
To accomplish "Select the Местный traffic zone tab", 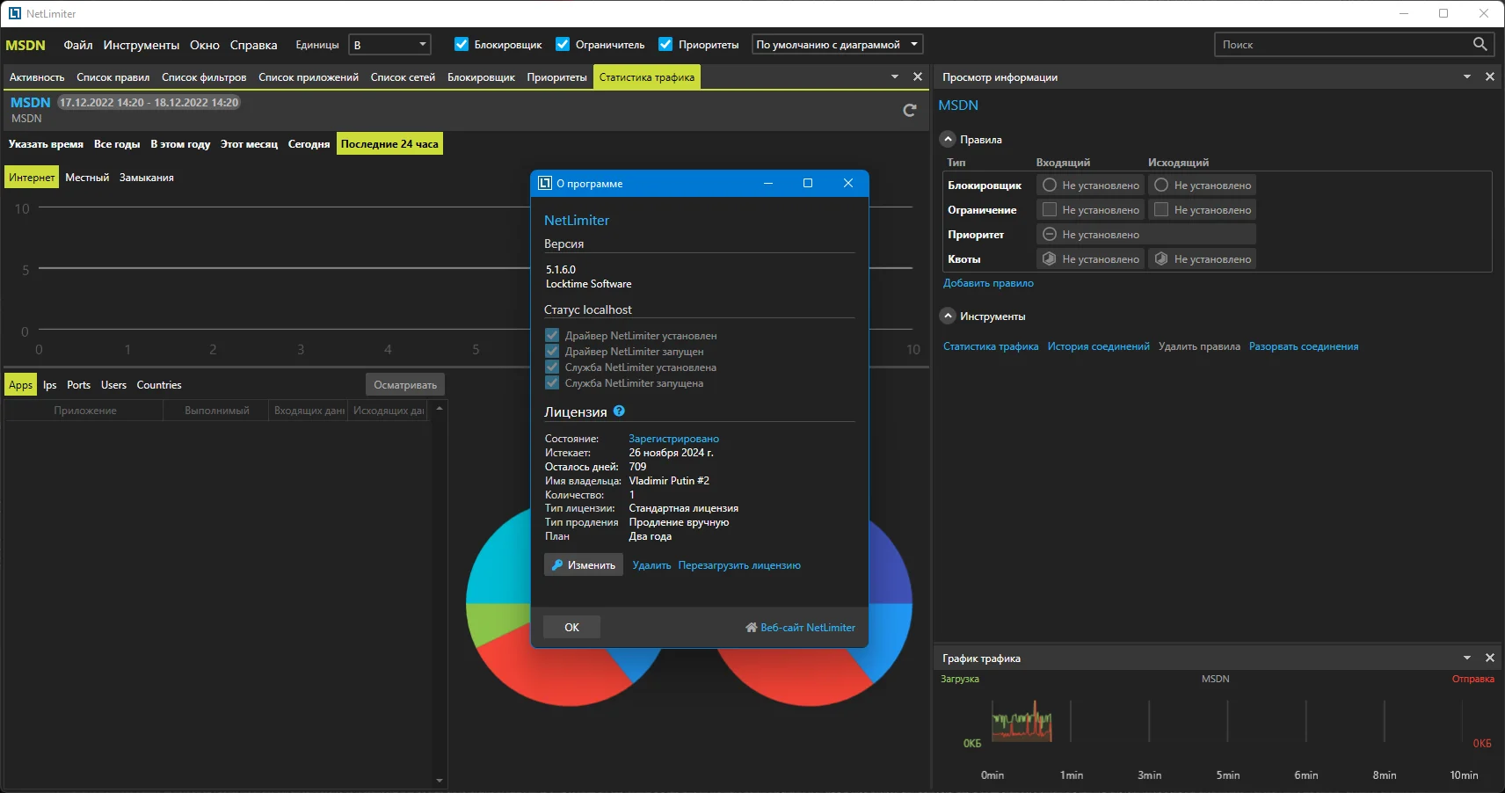I will tap(87, 178).
